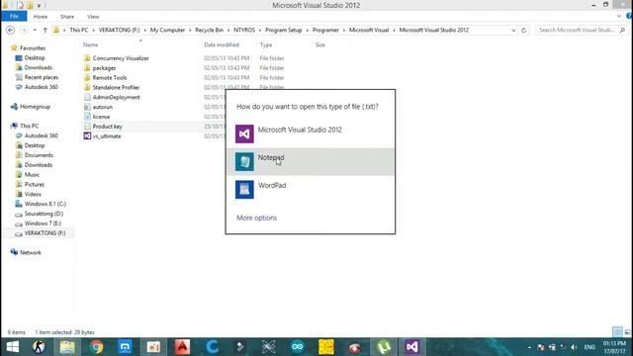The width and height of the screenshot is (633, 356).
Task: Click vs_ultimate installer icon
Action: [87, 136]
